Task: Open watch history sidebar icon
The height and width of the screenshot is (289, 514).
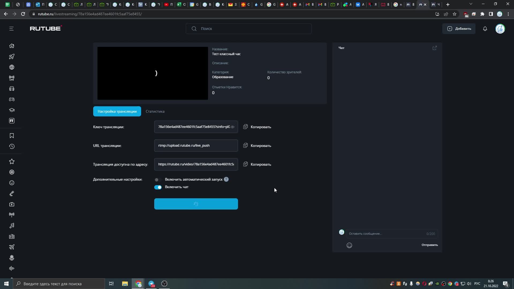Action: tap(12, 146)
